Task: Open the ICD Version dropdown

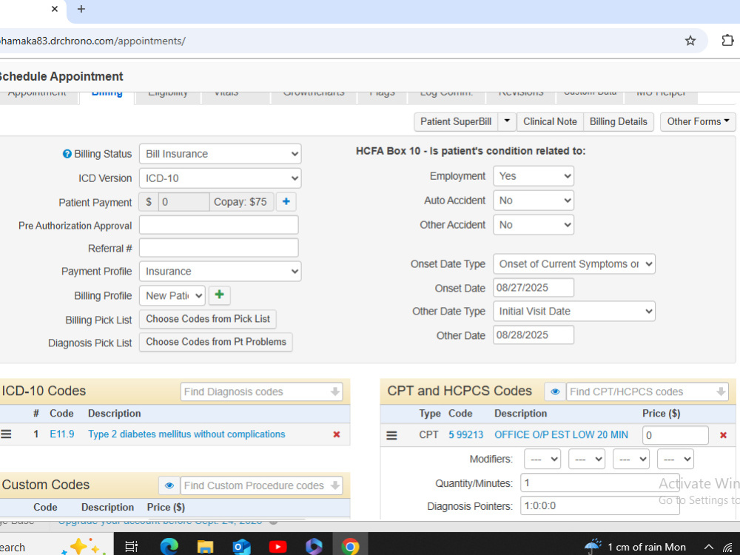Action: (221, 178)
